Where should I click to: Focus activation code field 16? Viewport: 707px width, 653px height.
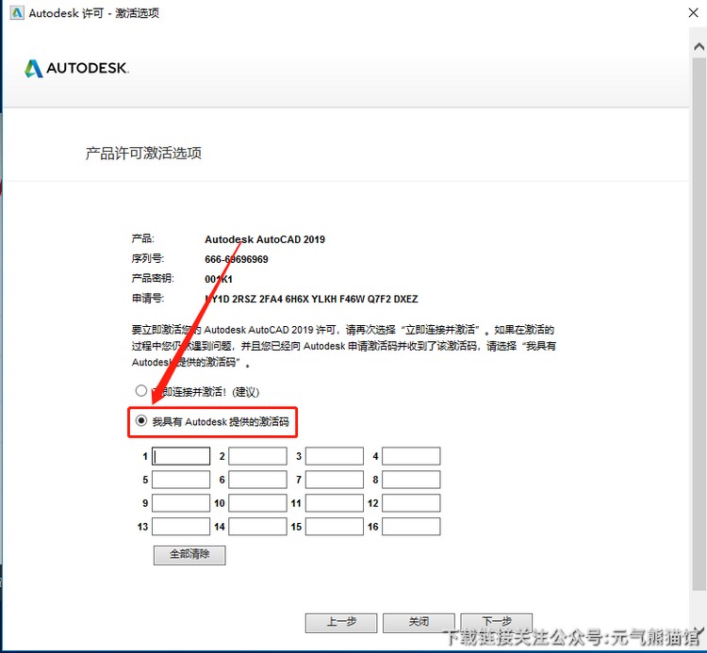pyautogui.click(x=411, y=527)
